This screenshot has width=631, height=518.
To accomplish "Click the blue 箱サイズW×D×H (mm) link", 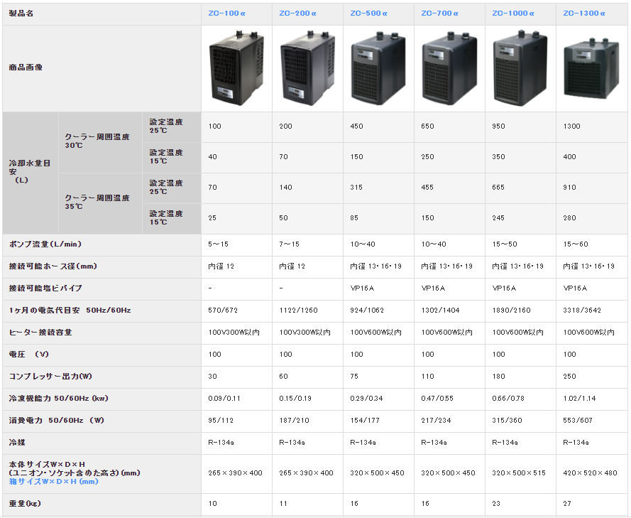I will click(x=53, y=482).
